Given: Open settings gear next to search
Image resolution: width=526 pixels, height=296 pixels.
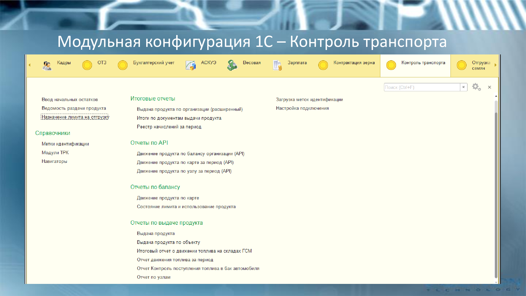Looking at the screenshot, I should (476, 87).
